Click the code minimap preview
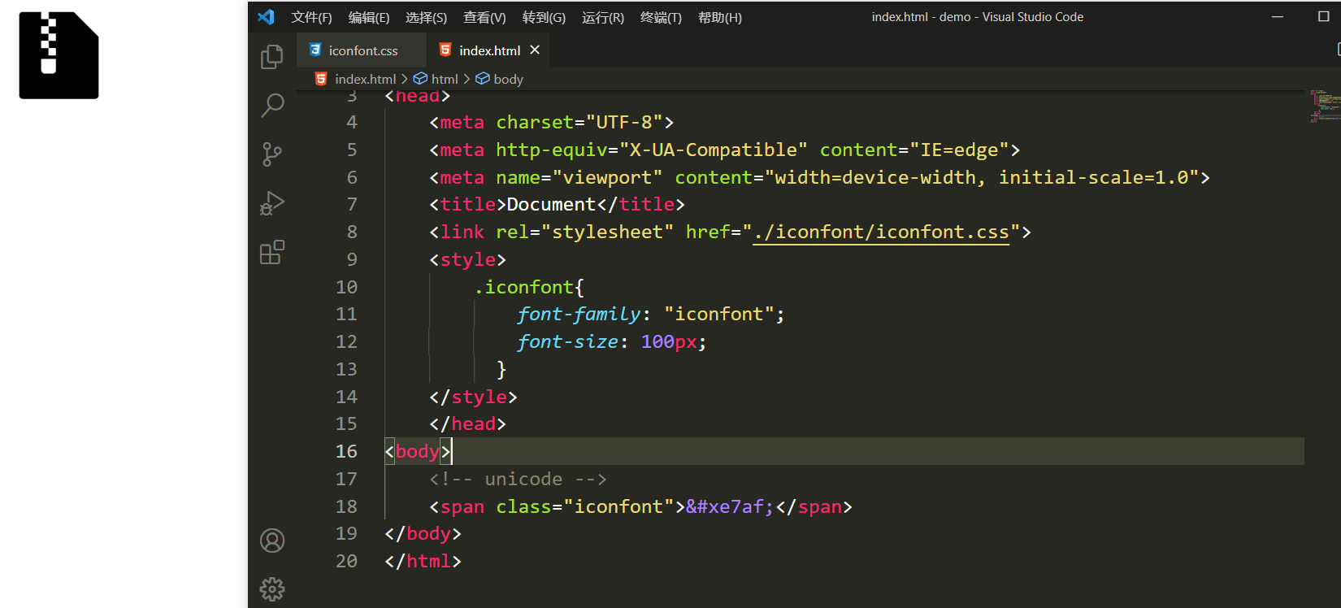Screen dimensions: 1341x608 tap(1323, 106)
